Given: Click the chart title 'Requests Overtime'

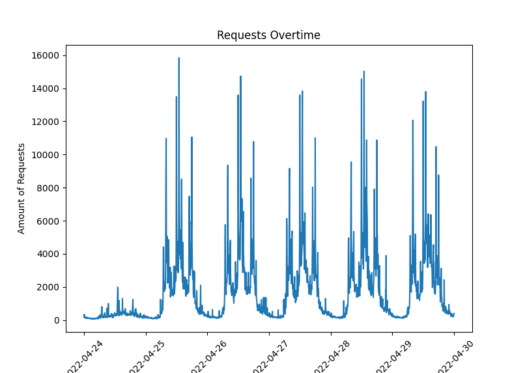Looking at the screenshot, I should coord(268,35).
